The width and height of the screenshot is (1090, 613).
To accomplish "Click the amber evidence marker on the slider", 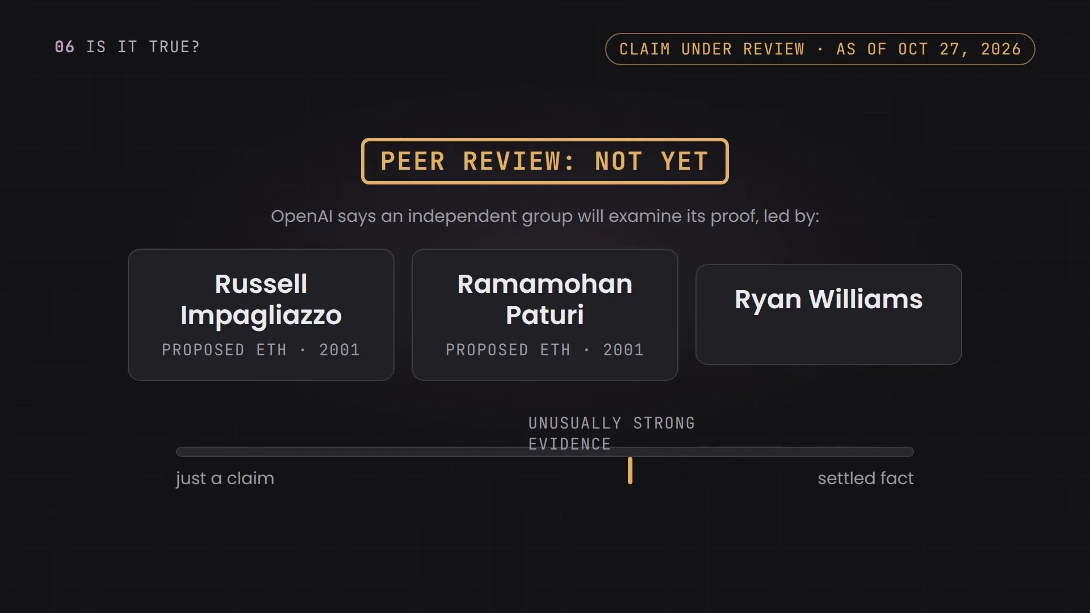I will pos(630,471).
